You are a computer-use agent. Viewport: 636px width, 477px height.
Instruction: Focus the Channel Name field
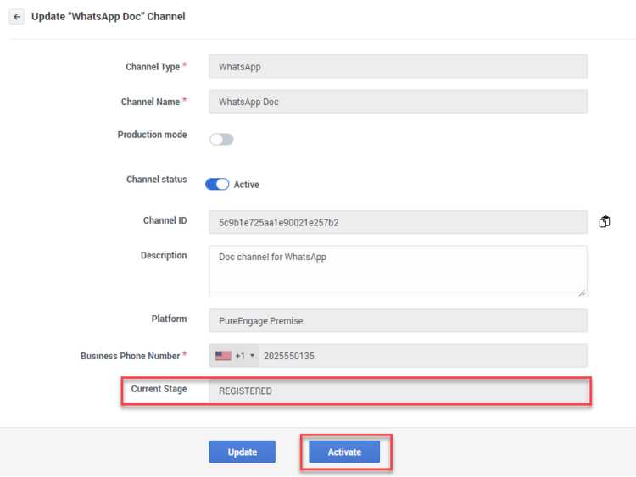click(398, 102)
